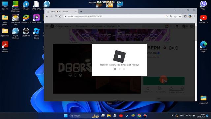Open the Обнаружить menu item

pyautogui.click(x=63, y=26)
